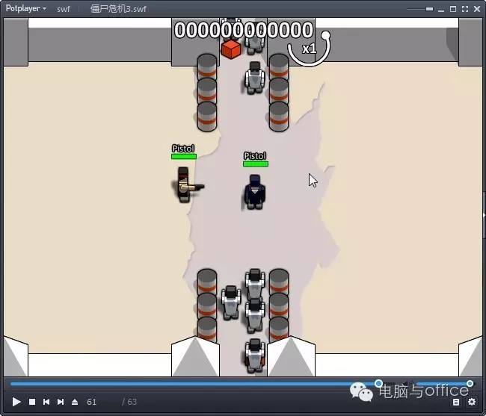This screenshot has width=486, height=416.
Task: Click the x1 multiplier indicator
Action: point(309,49)
